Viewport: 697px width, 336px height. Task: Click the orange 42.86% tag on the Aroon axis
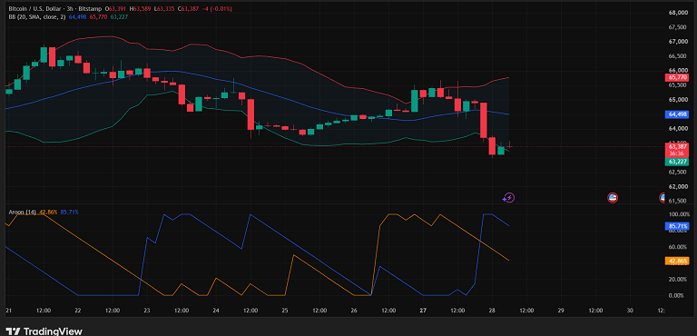[677, 261]
